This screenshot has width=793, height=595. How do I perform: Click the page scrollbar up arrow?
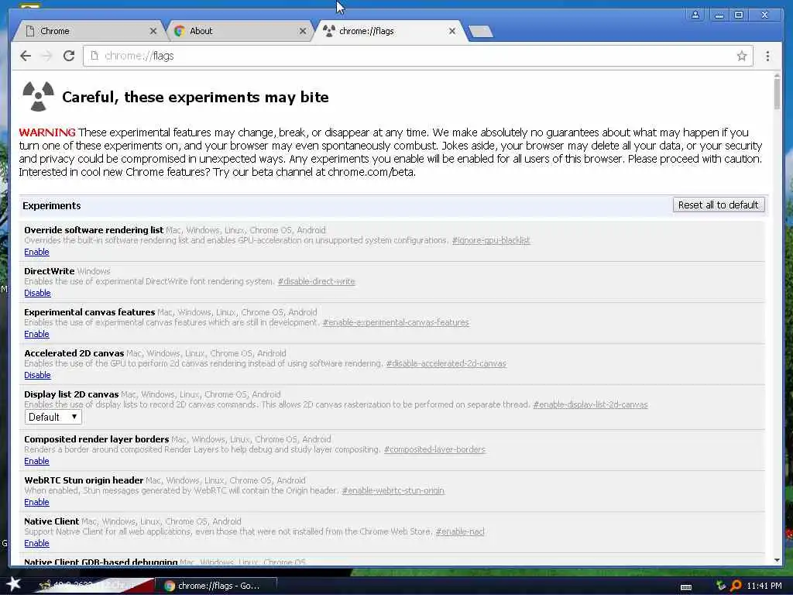(777, 75)
